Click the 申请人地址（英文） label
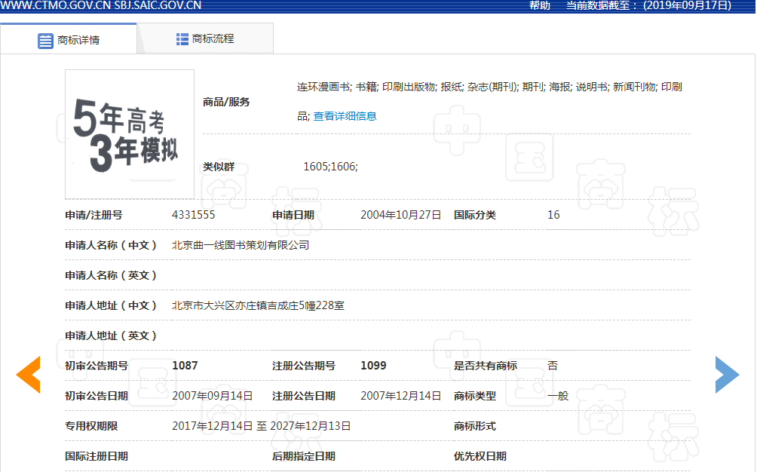 111,336
